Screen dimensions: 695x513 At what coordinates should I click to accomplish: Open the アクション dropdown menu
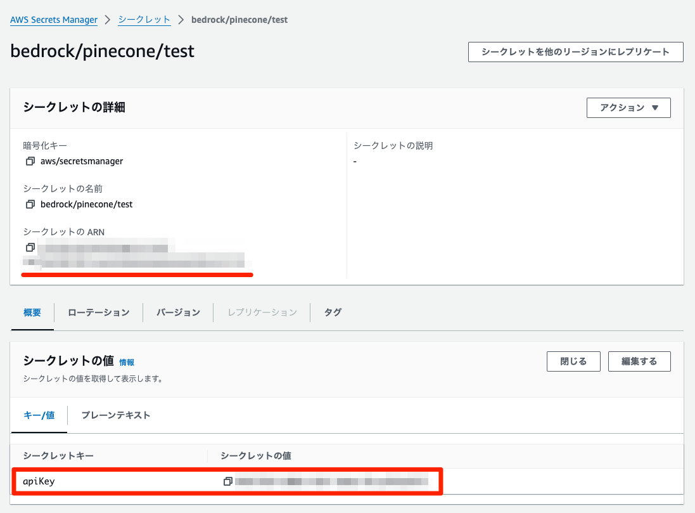pyautogui.click(x=628, y=108)
